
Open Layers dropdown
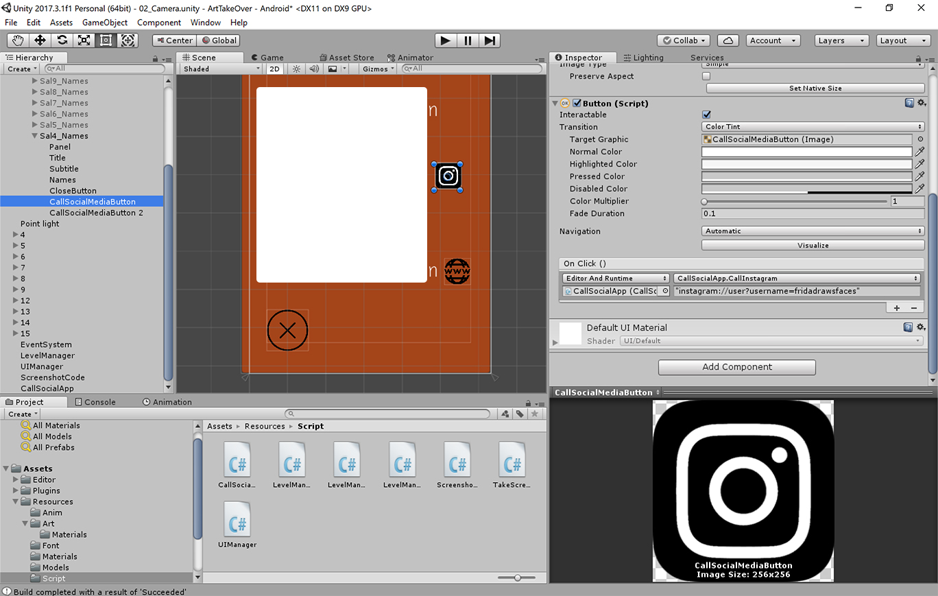pos(841,40)
